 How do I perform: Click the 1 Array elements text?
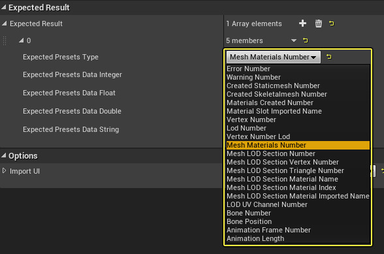pyautogui.click(x=254, y=24)
